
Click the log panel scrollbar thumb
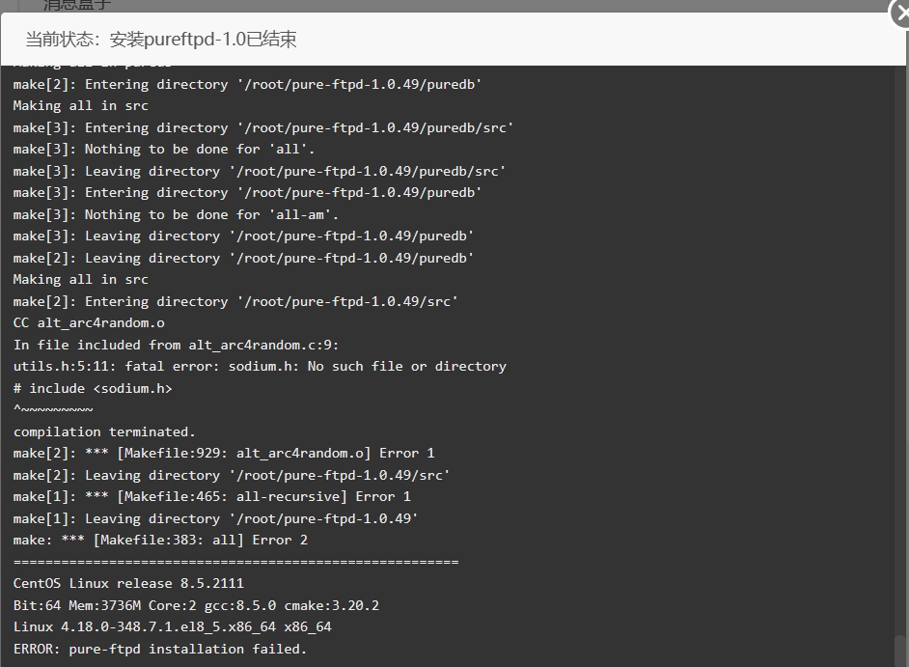[x=900, y=651]
